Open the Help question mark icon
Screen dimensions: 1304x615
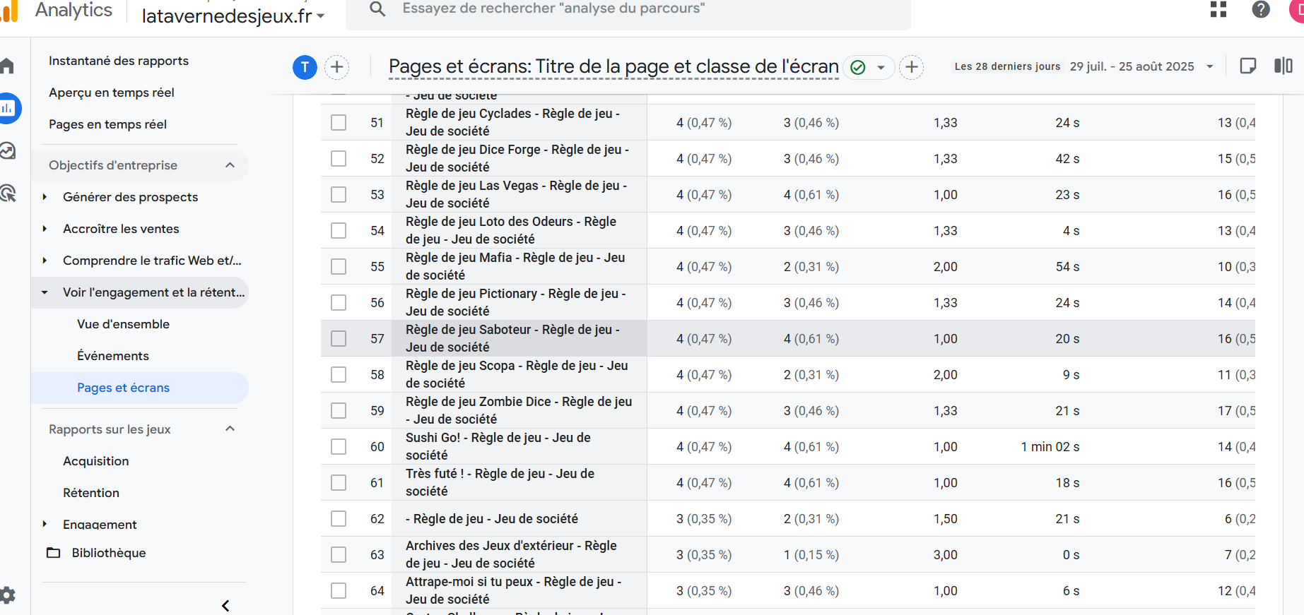[1261, 9]
